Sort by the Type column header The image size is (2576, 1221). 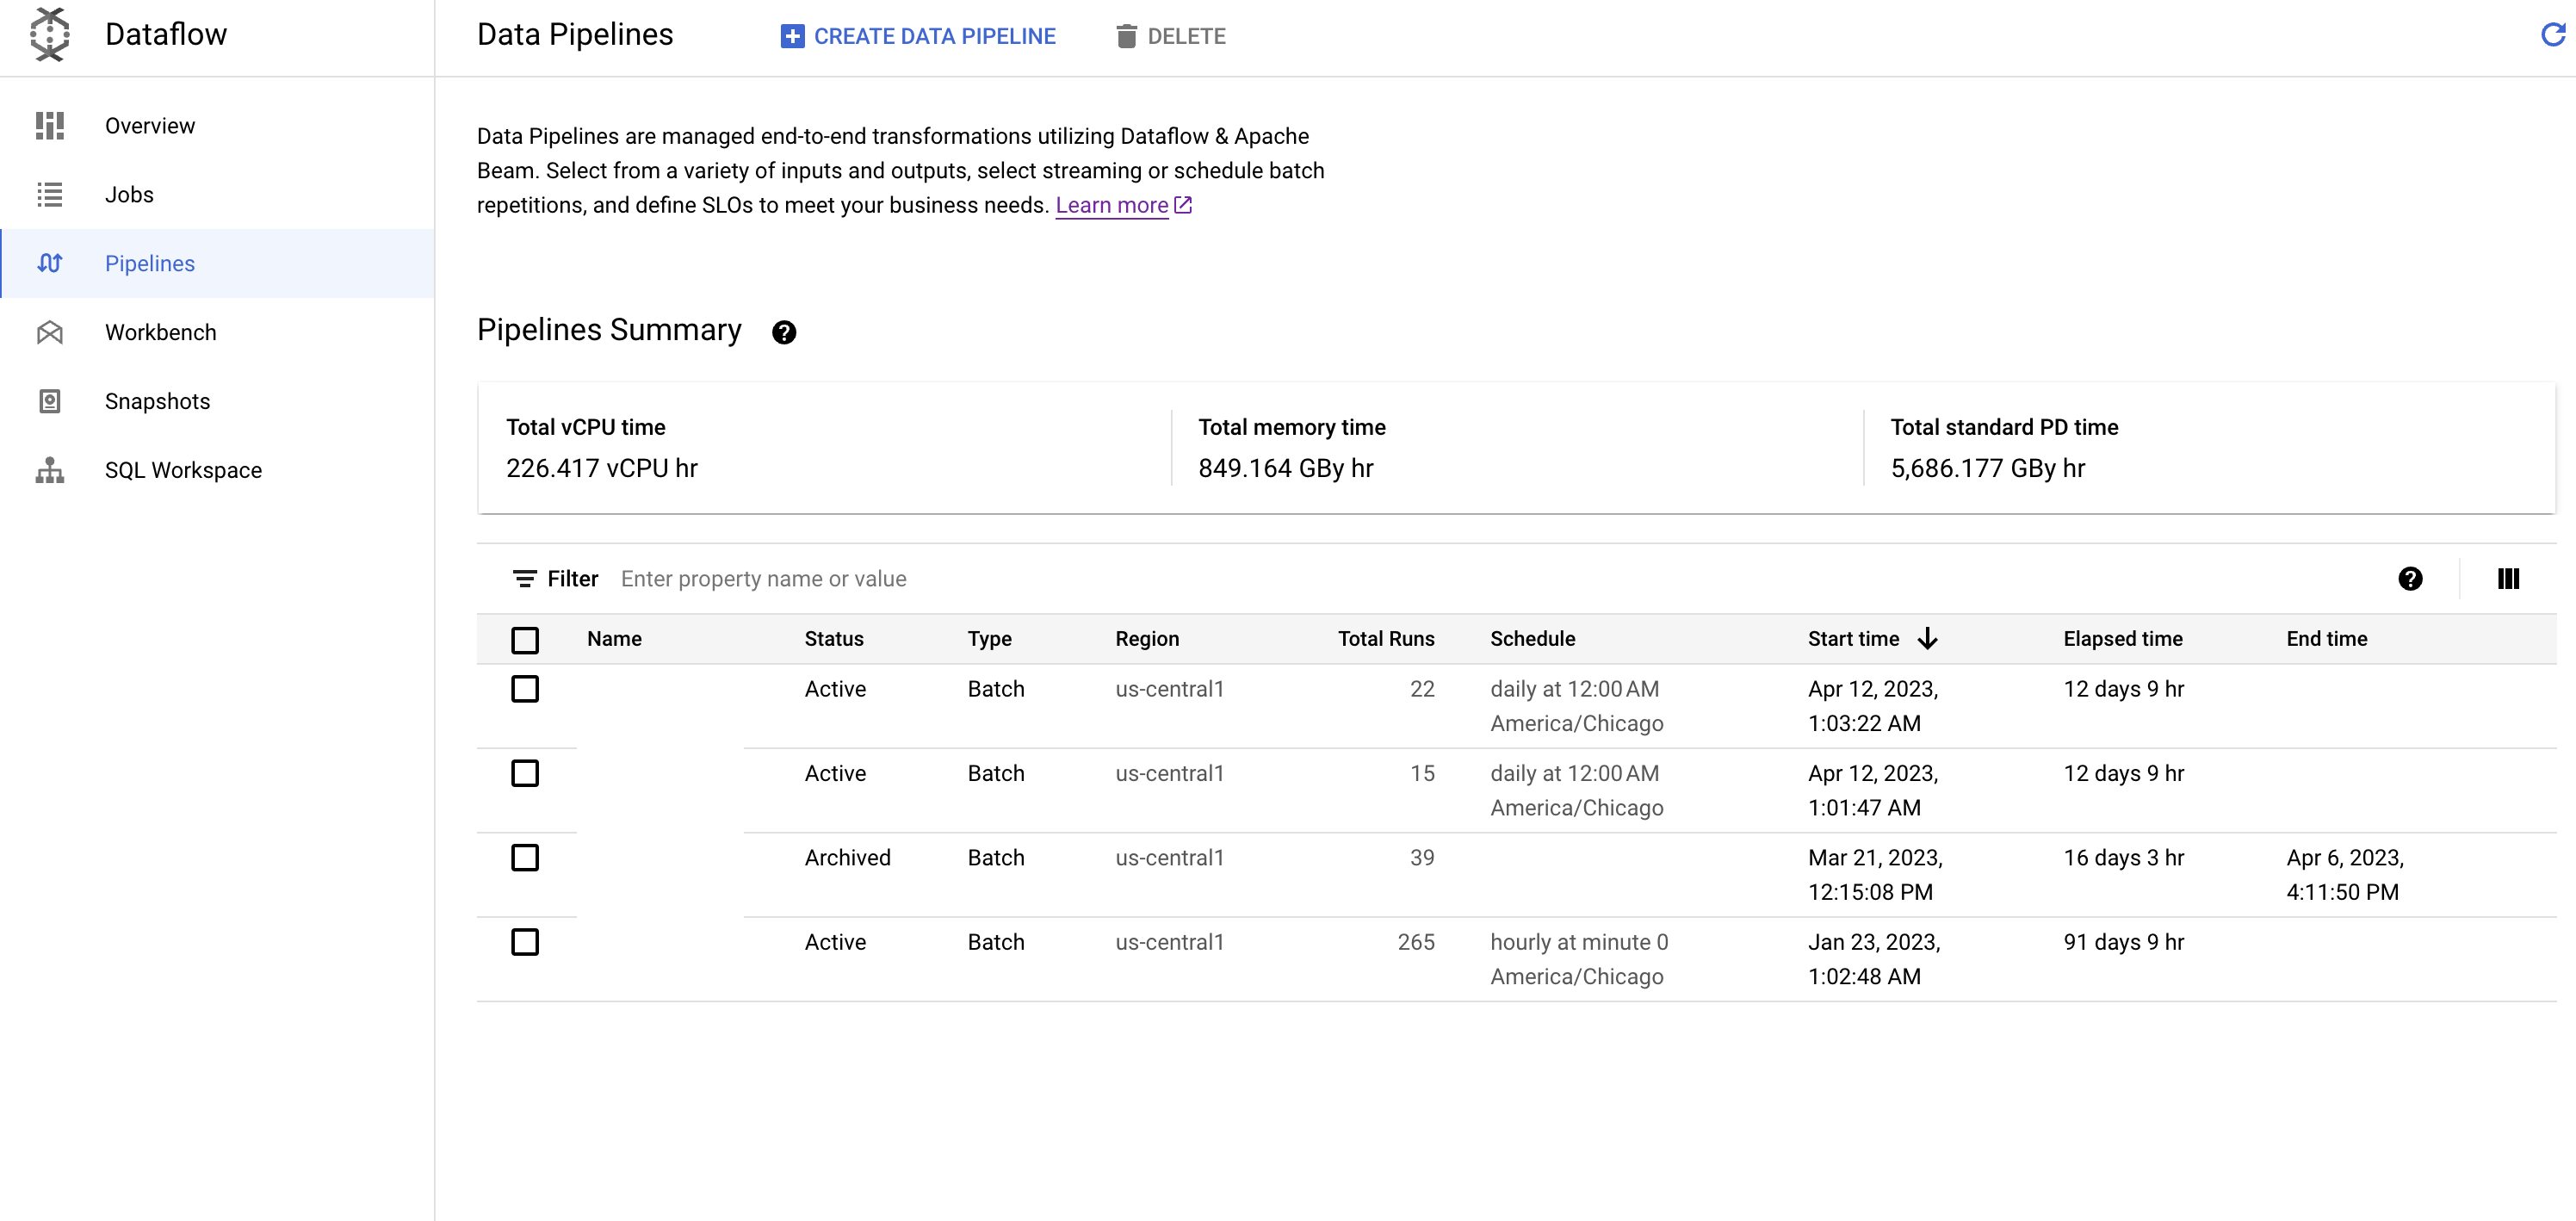pyautogui.click(x=989, y=639)
